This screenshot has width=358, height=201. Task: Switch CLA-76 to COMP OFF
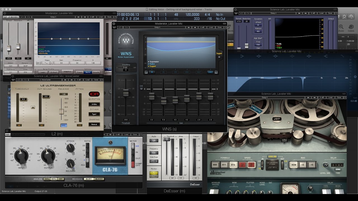pyautogui.click(x=133, y=165)
